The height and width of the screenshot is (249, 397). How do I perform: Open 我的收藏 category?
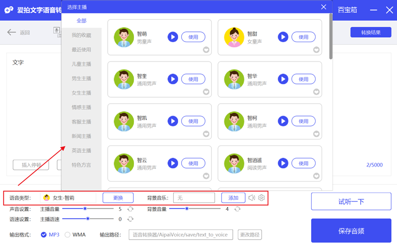click(x=81, y=35)
